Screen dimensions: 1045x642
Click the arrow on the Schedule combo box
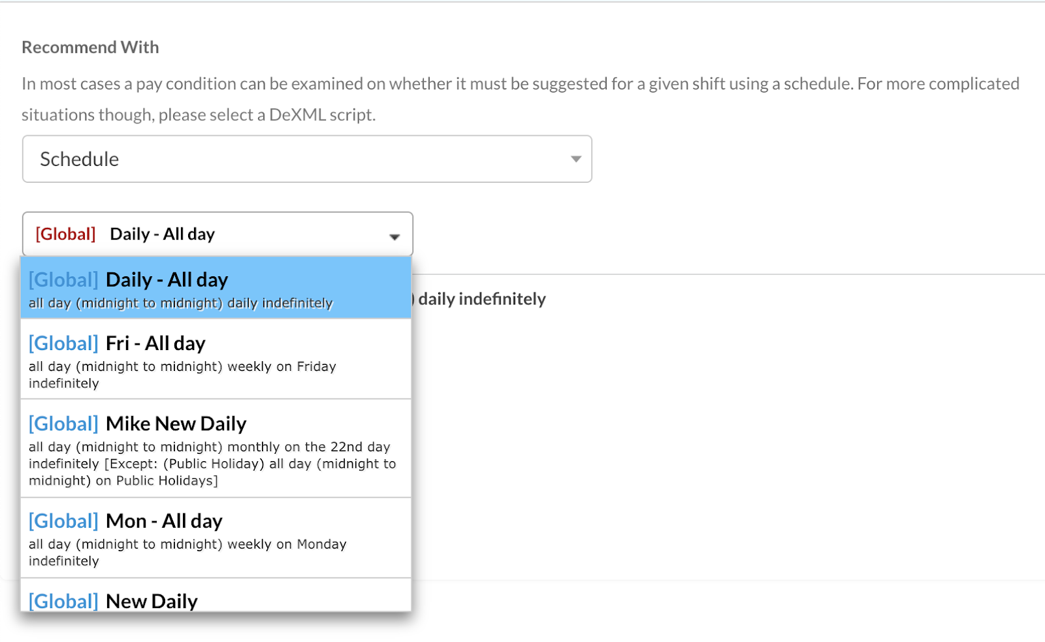coord(575,159)
